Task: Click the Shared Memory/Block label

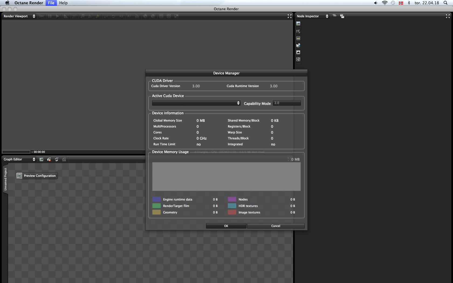Action: click(243, 120)
